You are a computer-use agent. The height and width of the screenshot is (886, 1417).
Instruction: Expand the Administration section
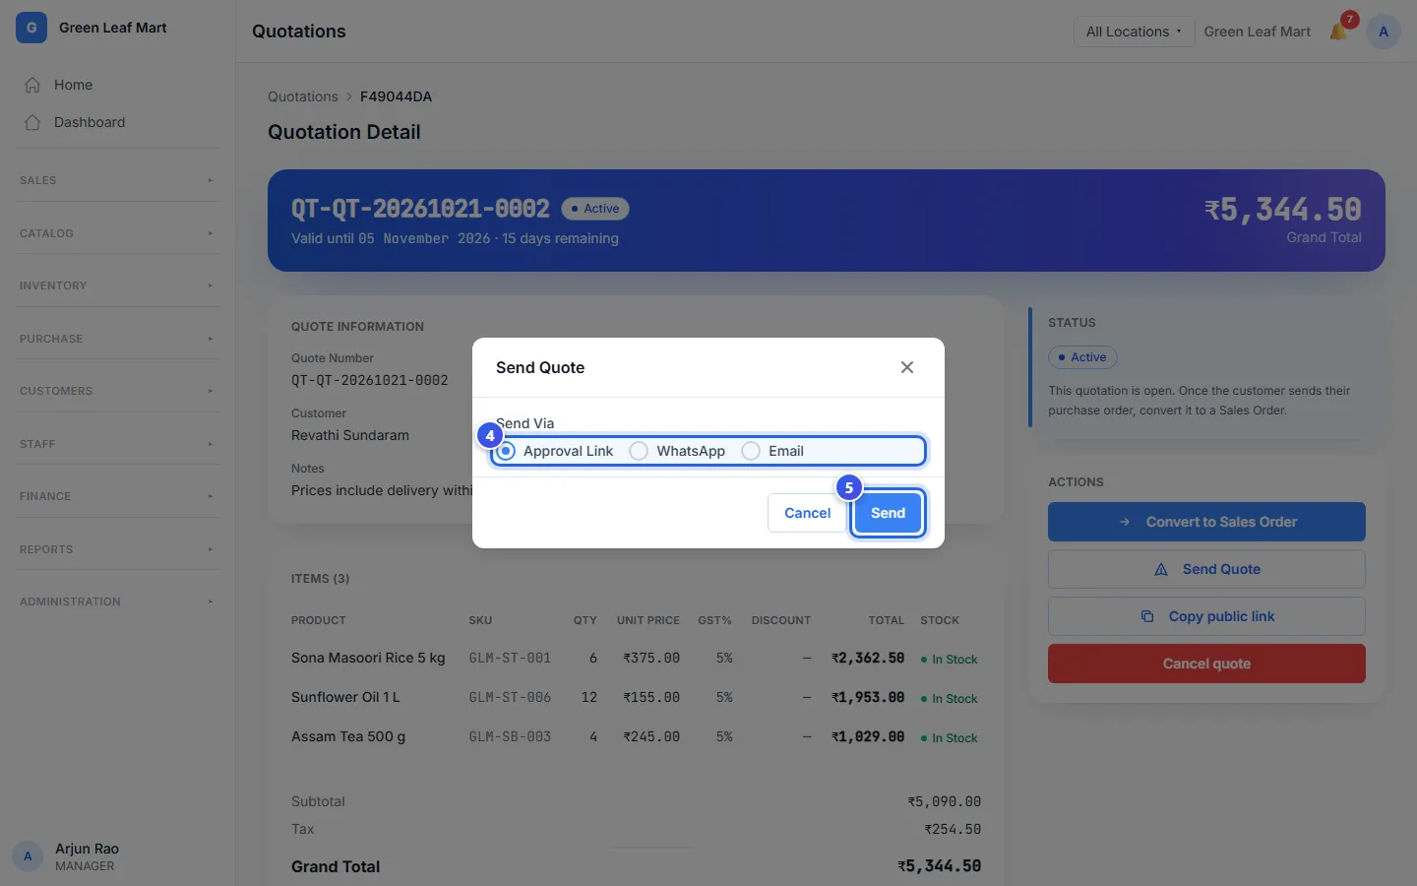point(117,601)
